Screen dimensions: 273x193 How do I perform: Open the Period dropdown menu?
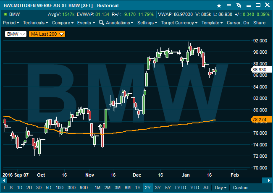click(x=11, y=23)
